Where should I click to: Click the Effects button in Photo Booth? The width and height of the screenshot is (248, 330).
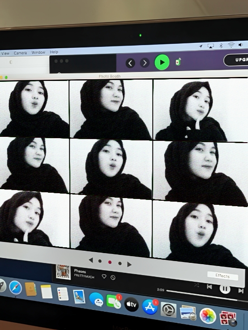tap(222, 276)
